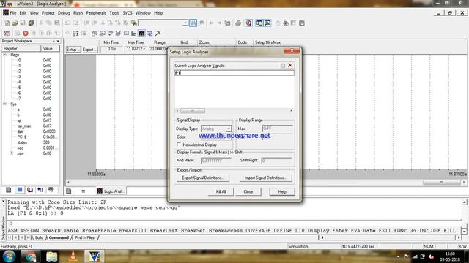The width and height of the screenshot is (469, 263).
Task: Click the Navigate Forward arrow icon
Action: tap(219, 23)
